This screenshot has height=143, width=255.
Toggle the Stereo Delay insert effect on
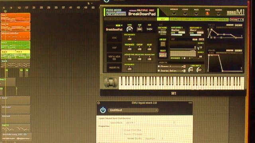tap(159, 71)
